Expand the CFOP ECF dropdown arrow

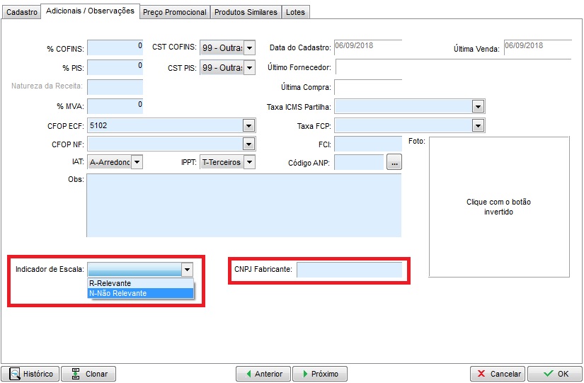tap(248, 125)
